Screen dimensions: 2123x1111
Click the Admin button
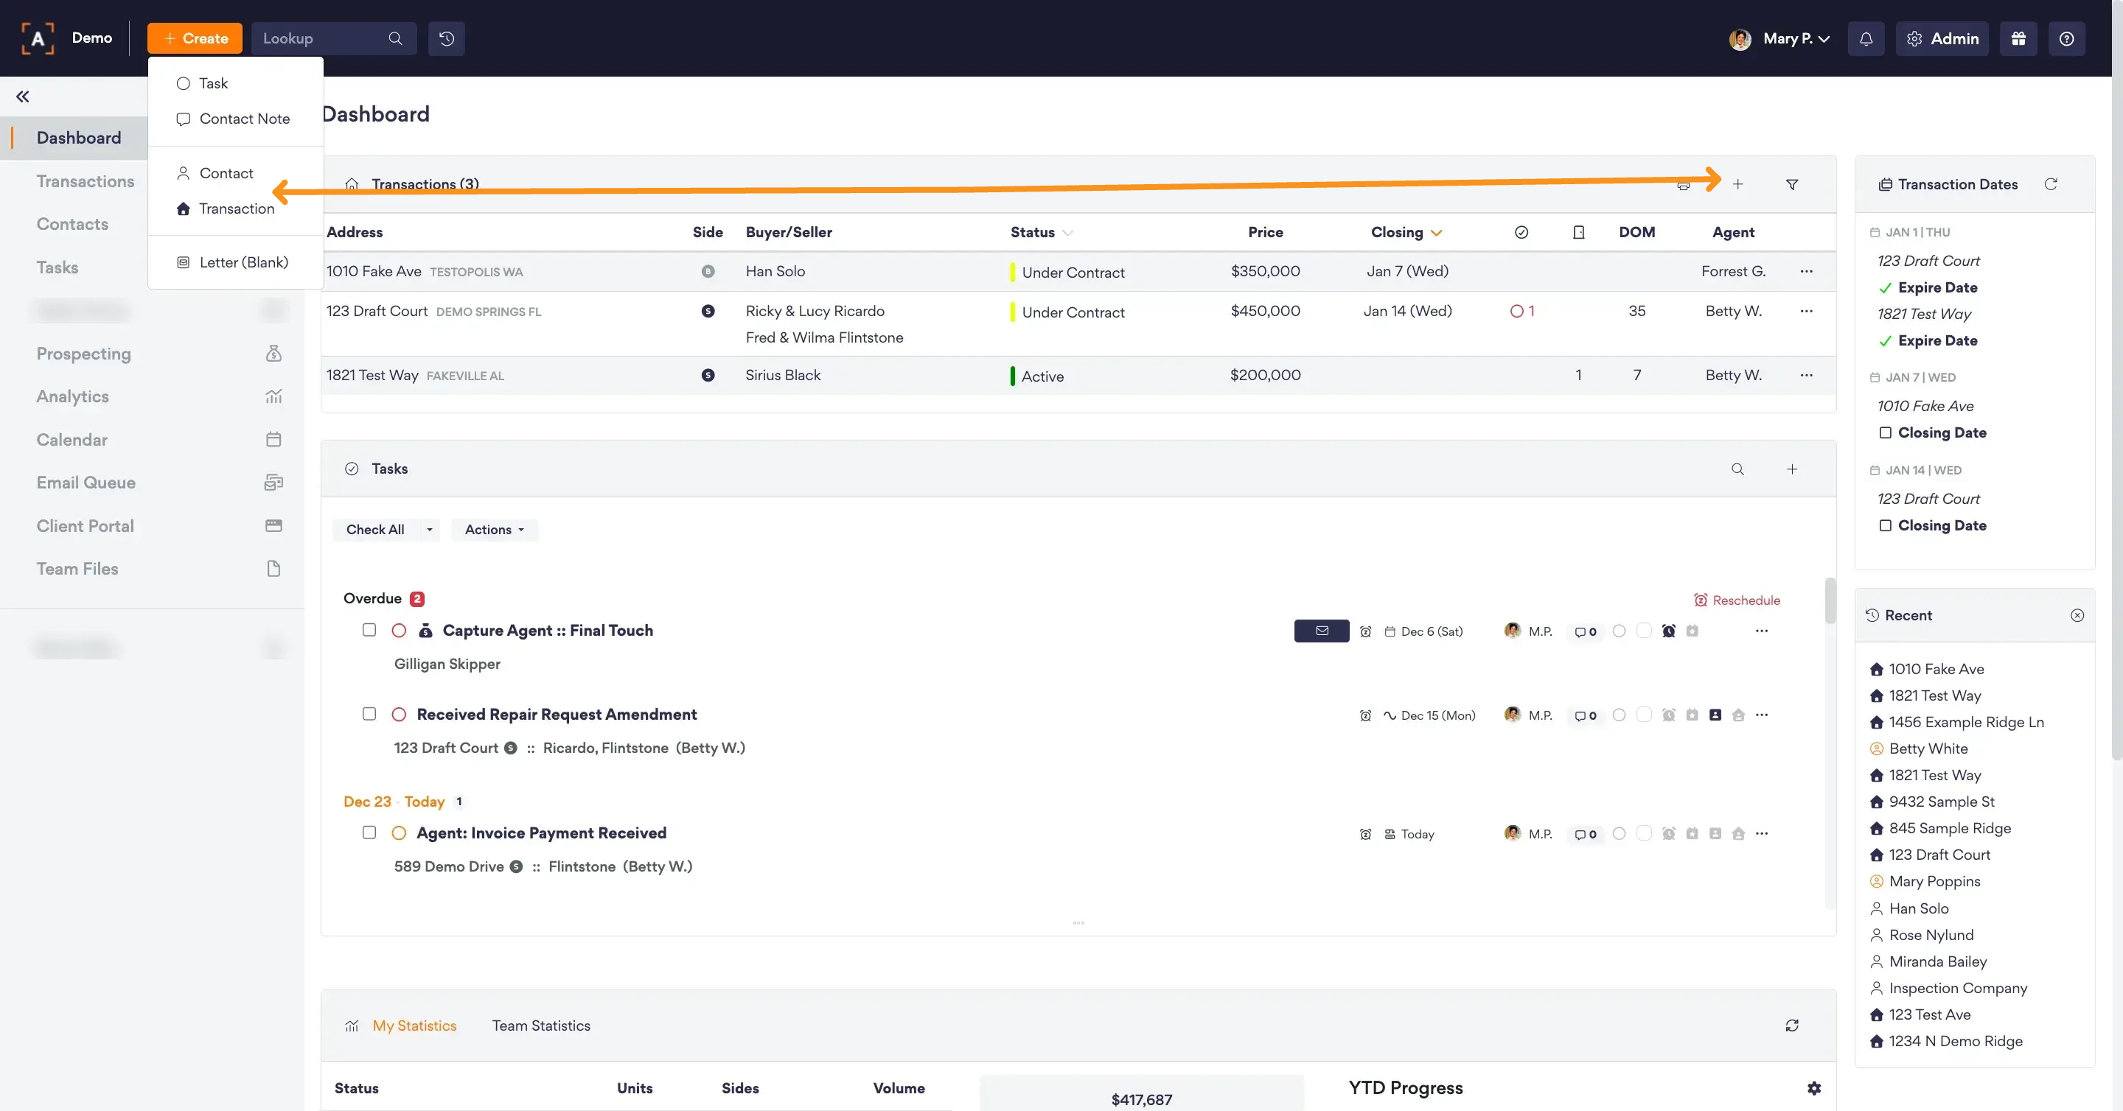(1942, 39)
